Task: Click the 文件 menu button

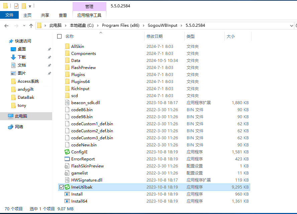Action: tap(10, 15)
